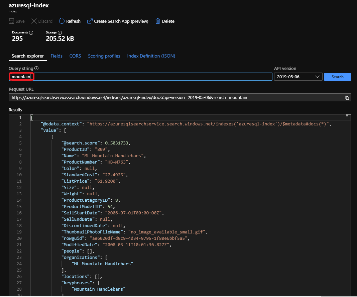Click the blue Search button
357x297 pixels.
(337, 77)
